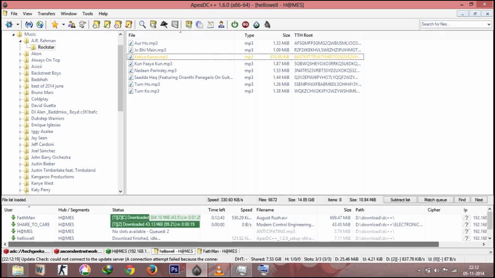
Task: Expand the Avicii folder
Action: (20, 67)
